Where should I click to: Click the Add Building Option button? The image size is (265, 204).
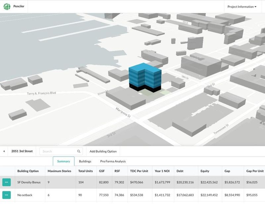103,151
